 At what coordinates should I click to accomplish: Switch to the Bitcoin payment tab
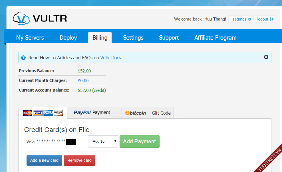(136, 113)
